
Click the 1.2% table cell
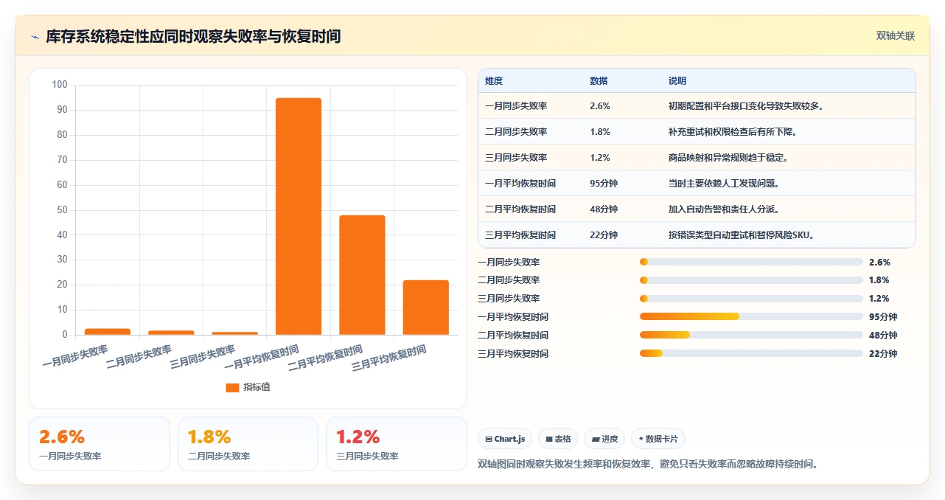(x=600, y=158)
